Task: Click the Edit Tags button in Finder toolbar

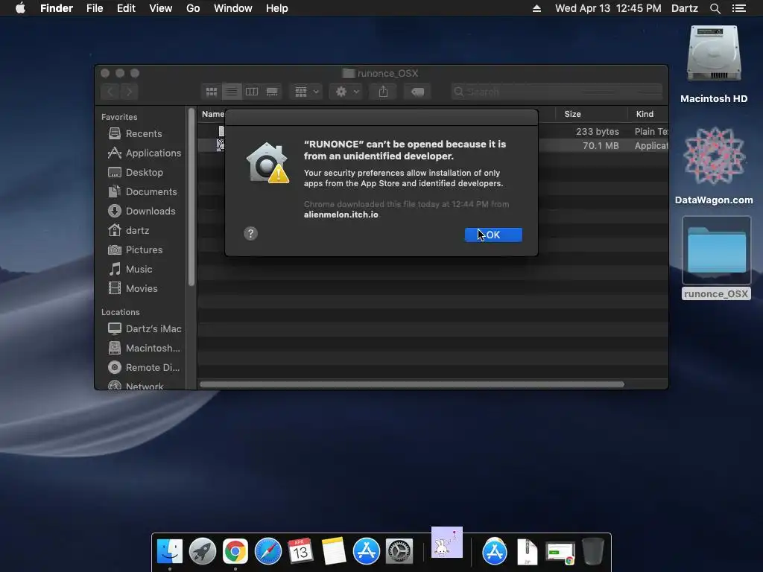Action: (x=417, y=92)
